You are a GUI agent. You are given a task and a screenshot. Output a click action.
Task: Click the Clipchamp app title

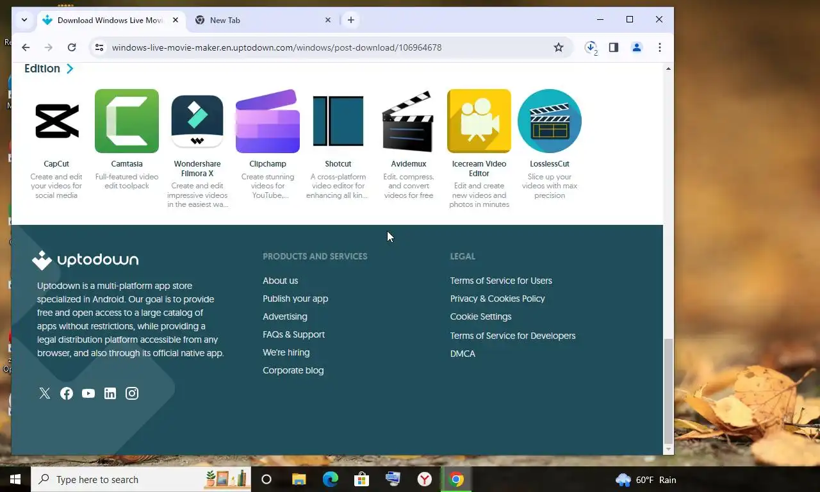click(268, 164)
